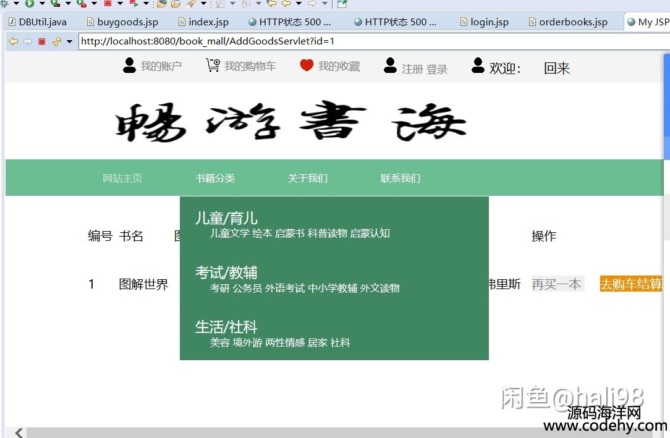Click the 居家 subcategory link

pos(318,342)
